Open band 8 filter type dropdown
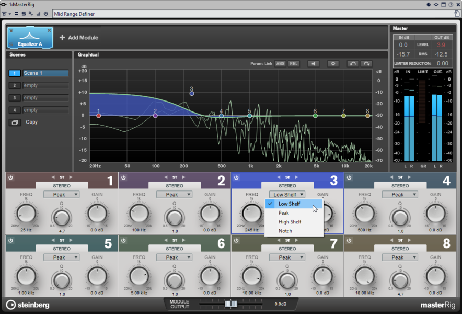Image resolution: width=462 pixels, height=314 pixels. pyautogui.click(x=400, y=257)
